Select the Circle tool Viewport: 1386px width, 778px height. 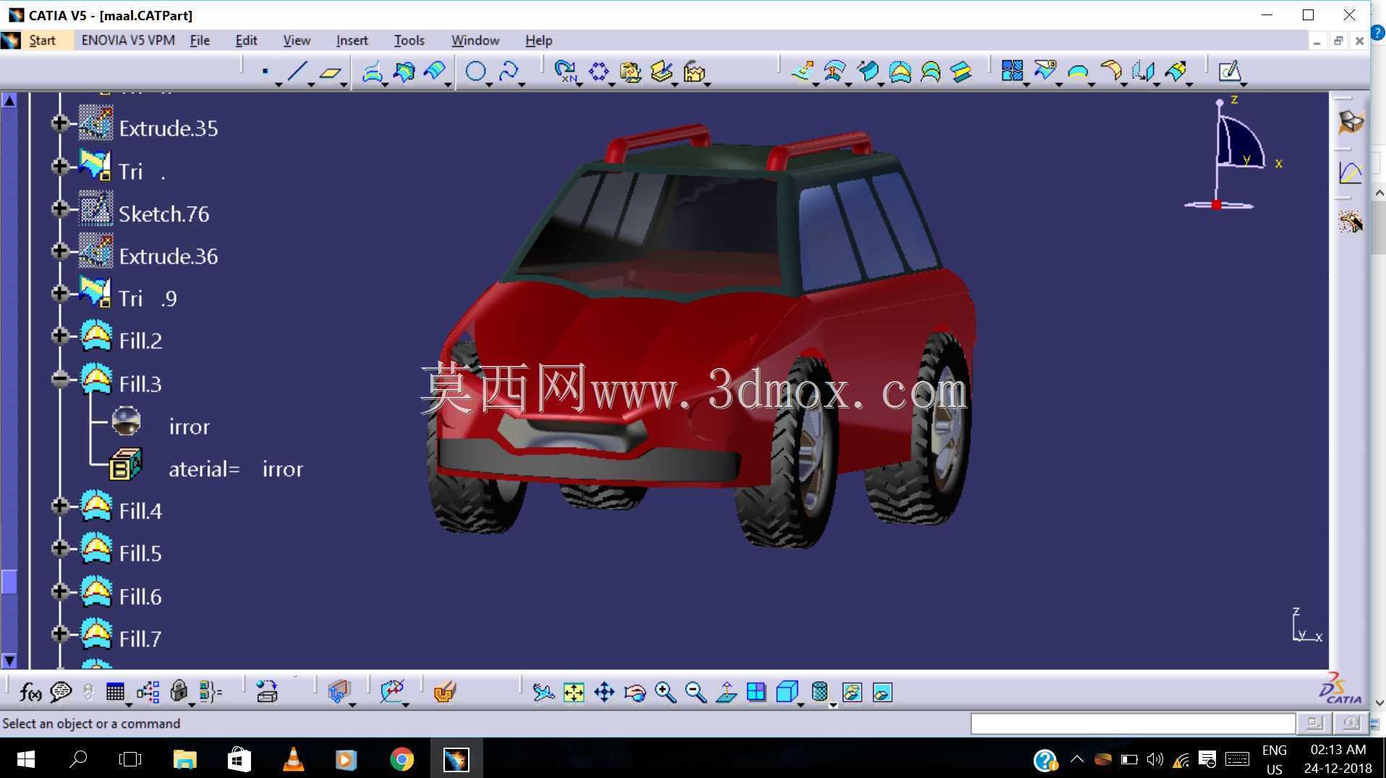pyautogui.click(x=475, y=71)
